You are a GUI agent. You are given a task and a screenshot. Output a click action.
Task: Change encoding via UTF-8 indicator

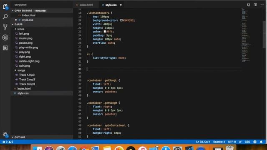pyautogui.click(x=232, y=142)
